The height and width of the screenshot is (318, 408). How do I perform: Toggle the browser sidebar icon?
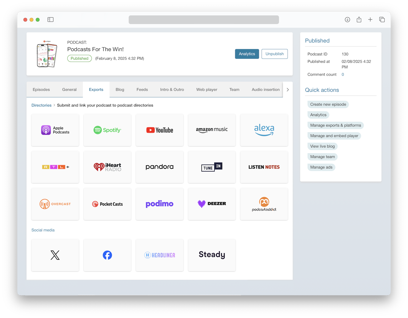point(51,20)
